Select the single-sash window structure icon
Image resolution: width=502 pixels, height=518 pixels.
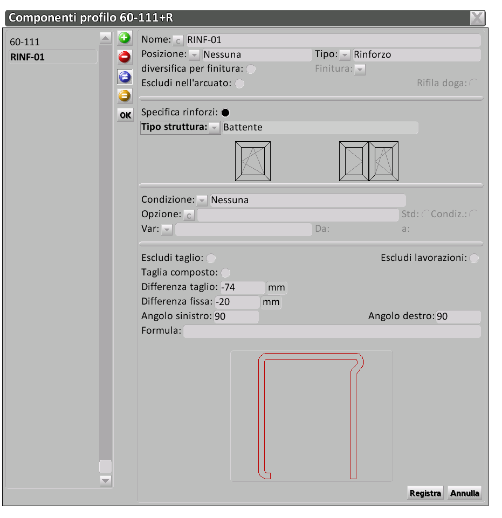pyautogui.click(x=252, y=161)
